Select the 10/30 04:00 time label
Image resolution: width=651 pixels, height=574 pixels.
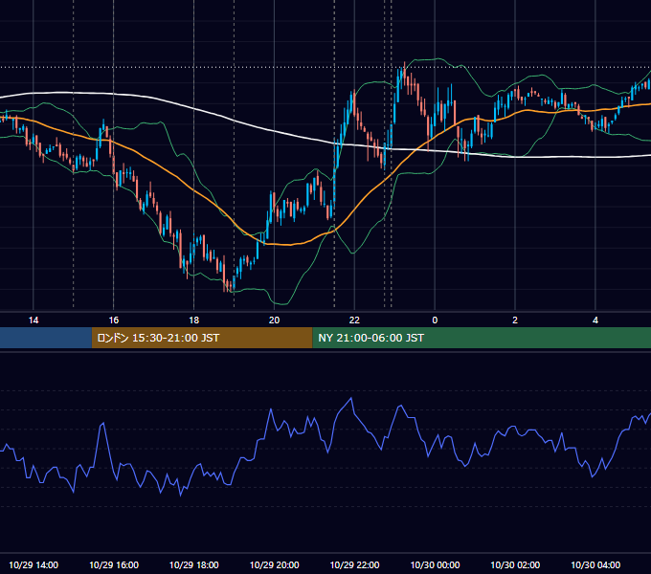[x=595, y=564]
